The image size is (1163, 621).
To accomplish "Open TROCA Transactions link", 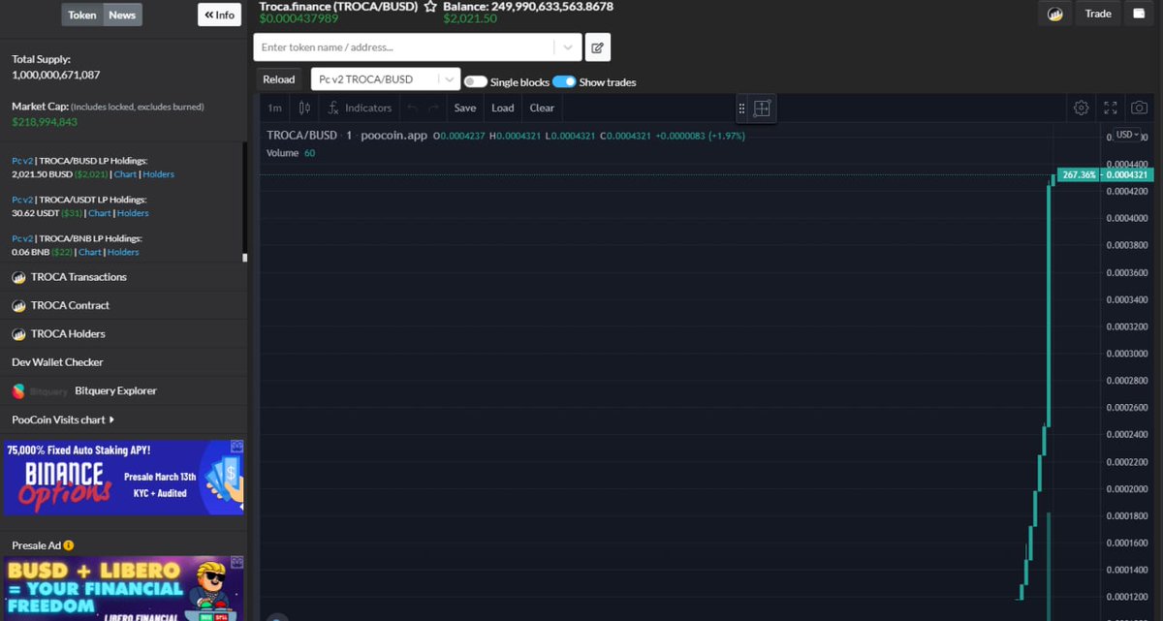I will (x=79, y=277).
